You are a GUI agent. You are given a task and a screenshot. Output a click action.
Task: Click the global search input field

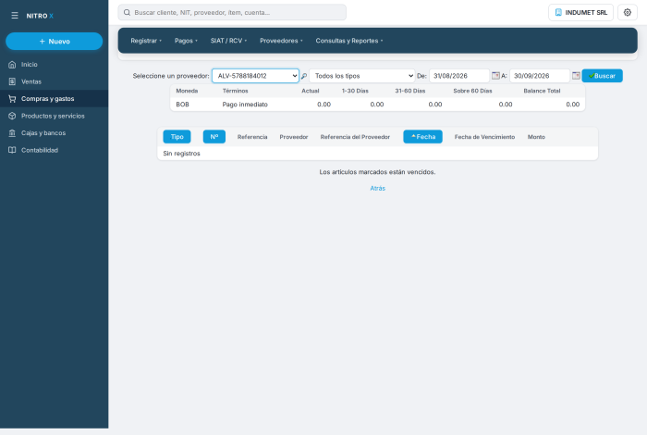coord(232,12)
